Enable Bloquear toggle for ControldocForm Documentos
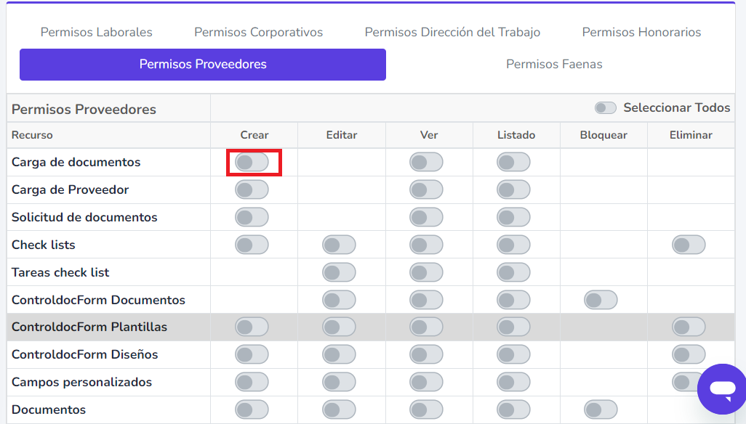 click(601, 299)
